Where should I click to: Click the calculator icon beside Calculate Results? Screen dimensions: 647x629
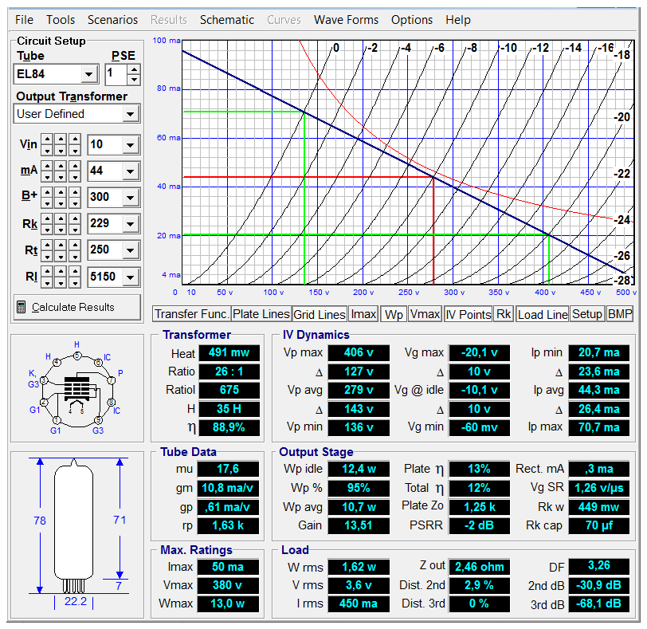click(x=22, y=307)
